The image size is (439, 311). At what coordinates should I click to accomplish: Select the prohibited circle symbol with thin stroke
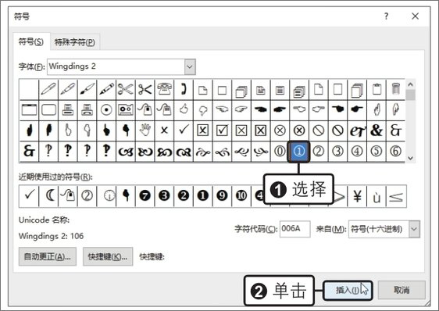pyautogui.click(x=319, y=130)
